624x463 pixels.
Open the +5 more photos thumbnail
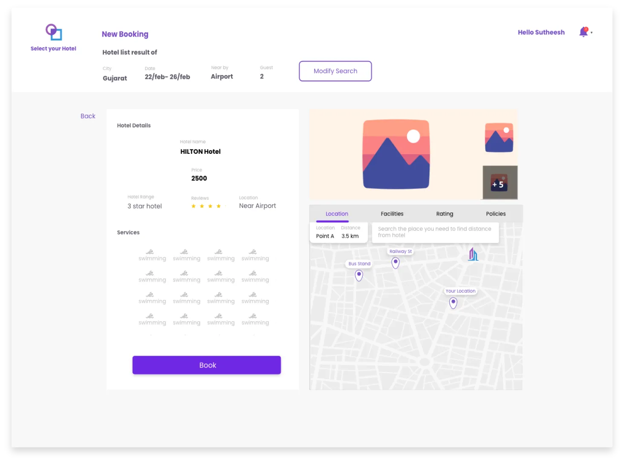[x=500, y=183]
